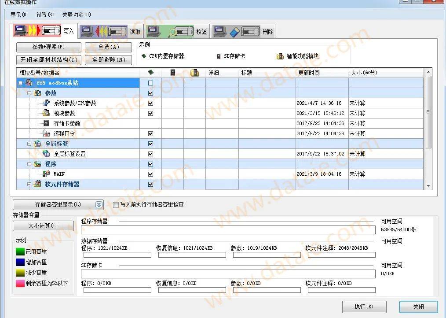Click the 程序 group icon

tap(37, 164)
